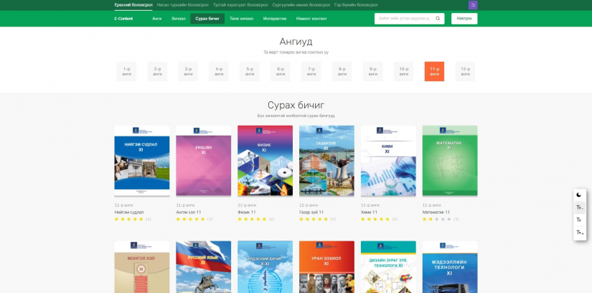The height and width of the screenshot is (293, 592).
Task: Select 9-р анги grade button
Action: 372,71
